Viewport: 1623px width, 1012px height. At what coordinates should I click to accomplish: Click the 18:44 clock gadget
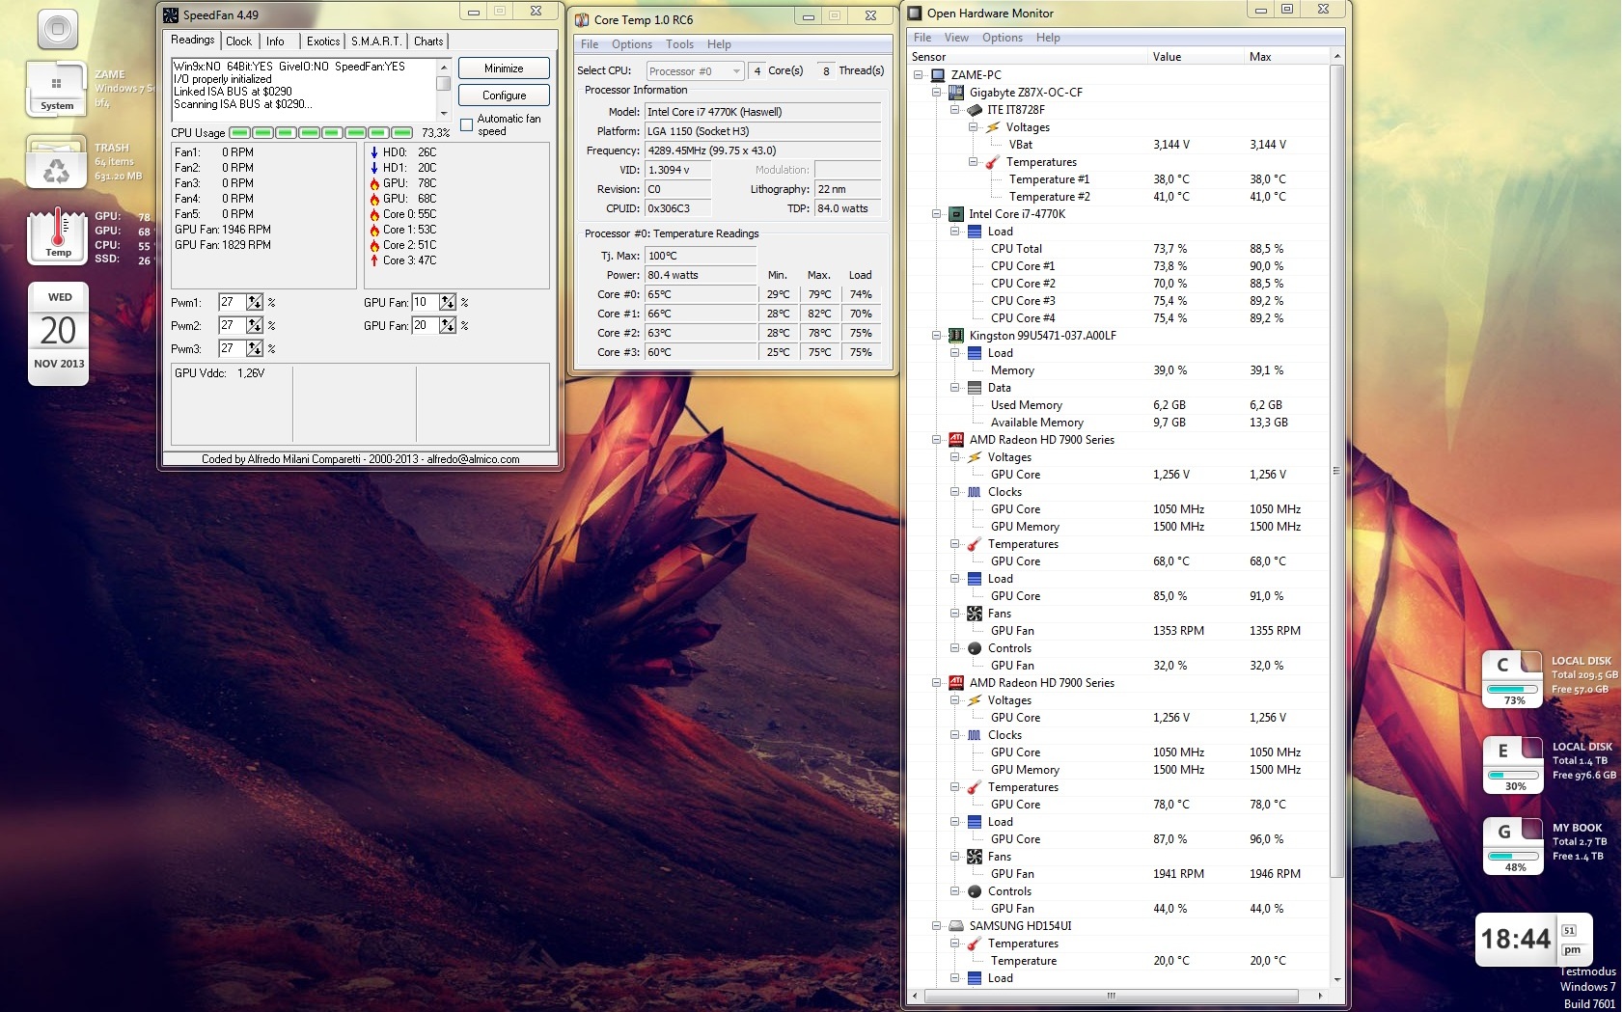pyautogui.click(x=1533, y=939)
